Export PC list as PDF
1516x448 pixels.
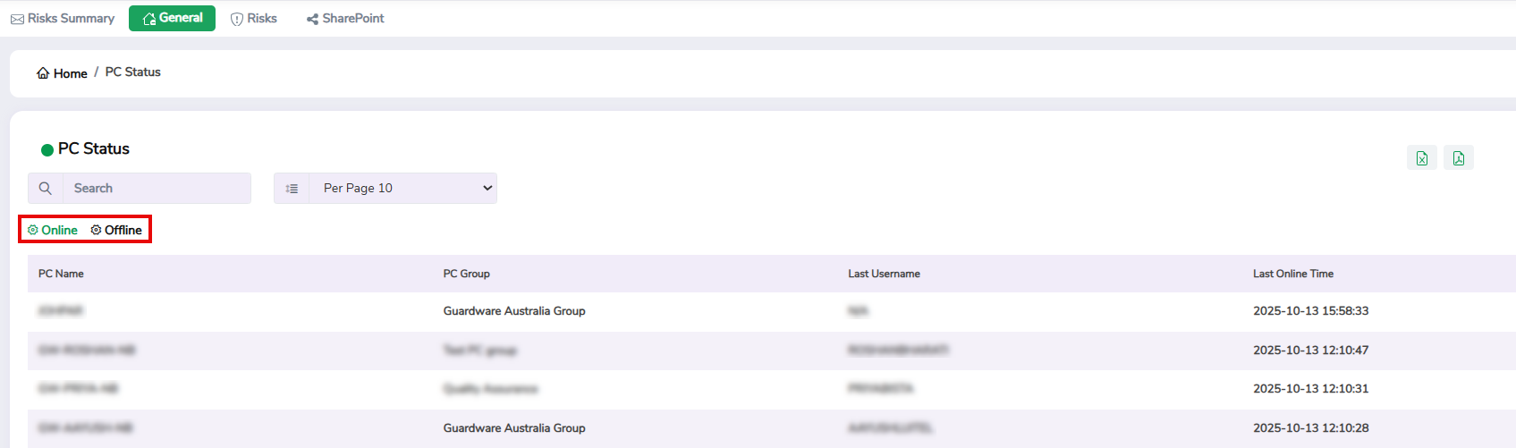point(1458,158)
